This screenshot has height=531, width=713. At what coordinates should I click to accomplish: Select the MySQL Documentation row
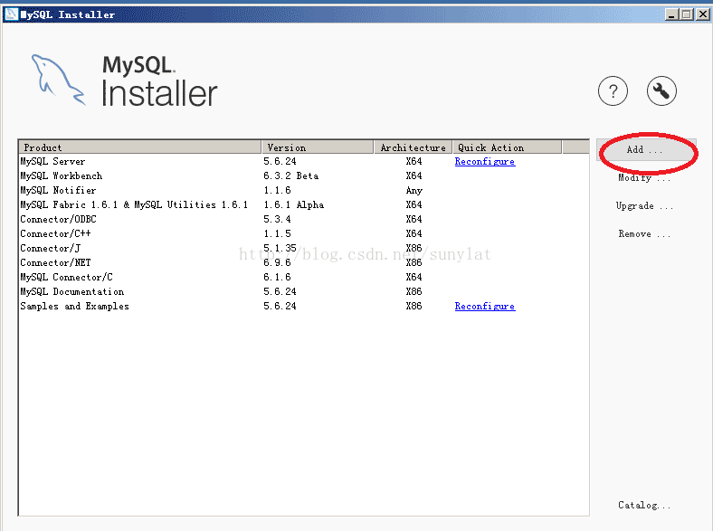pyautogui.click(x=304, y=291)
